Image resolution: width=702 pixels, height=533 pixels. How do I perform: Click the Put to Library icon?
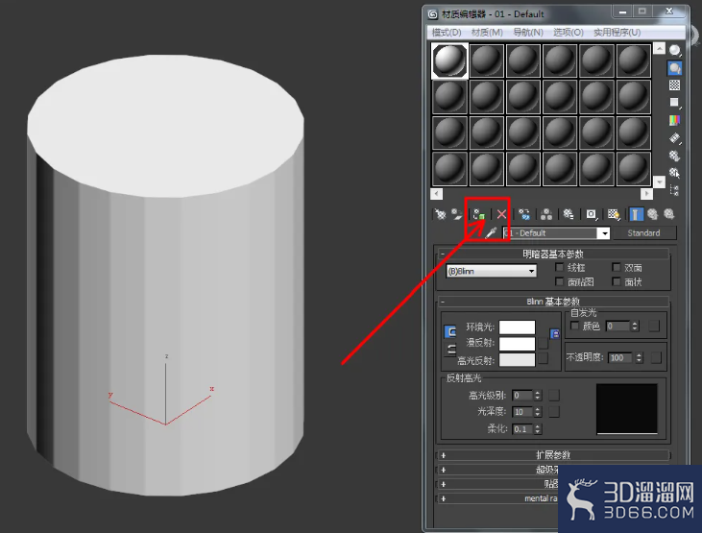569,214
